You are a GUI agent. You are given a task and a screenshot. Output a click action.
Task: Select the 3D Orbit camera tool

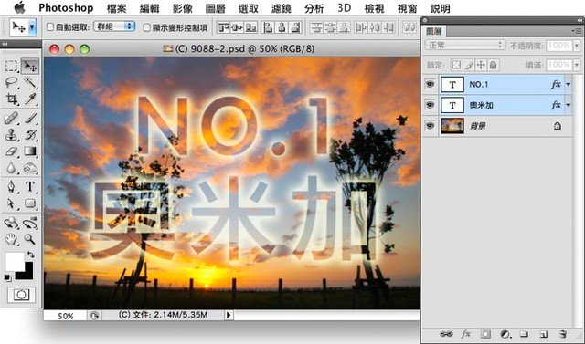pos(30,223)
